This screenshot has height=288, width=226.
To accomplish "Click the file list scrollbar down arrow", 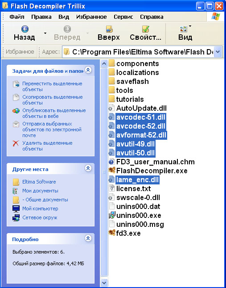I will point(104,283).
